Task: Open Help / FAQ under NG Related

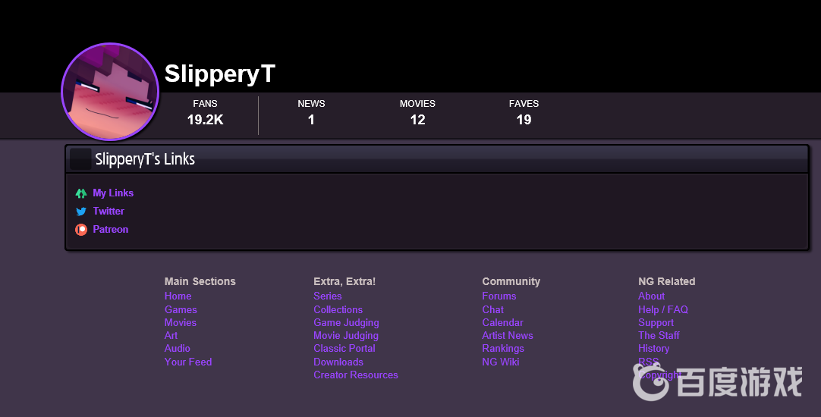Action: pyautogui.click(x=662, y=309)
